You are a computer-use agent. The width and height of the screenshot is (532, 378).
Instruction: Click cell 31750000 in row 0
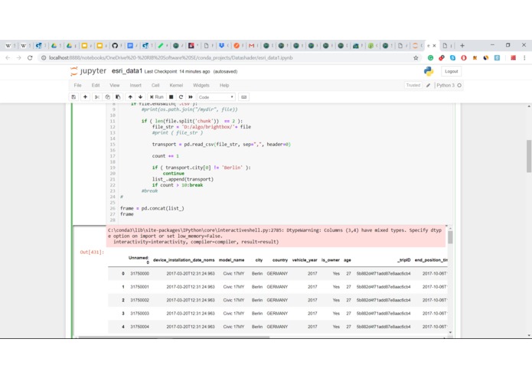(140, 274)
